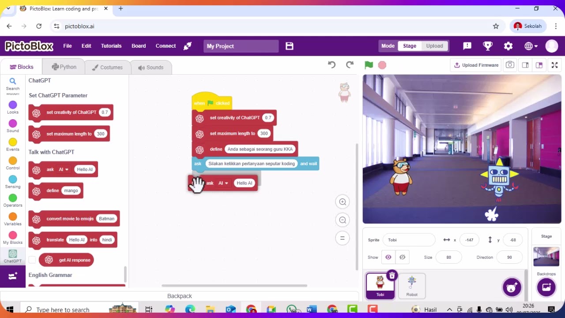Choose a new sprite button
The image size is (565, 318).
coord(512,288)
